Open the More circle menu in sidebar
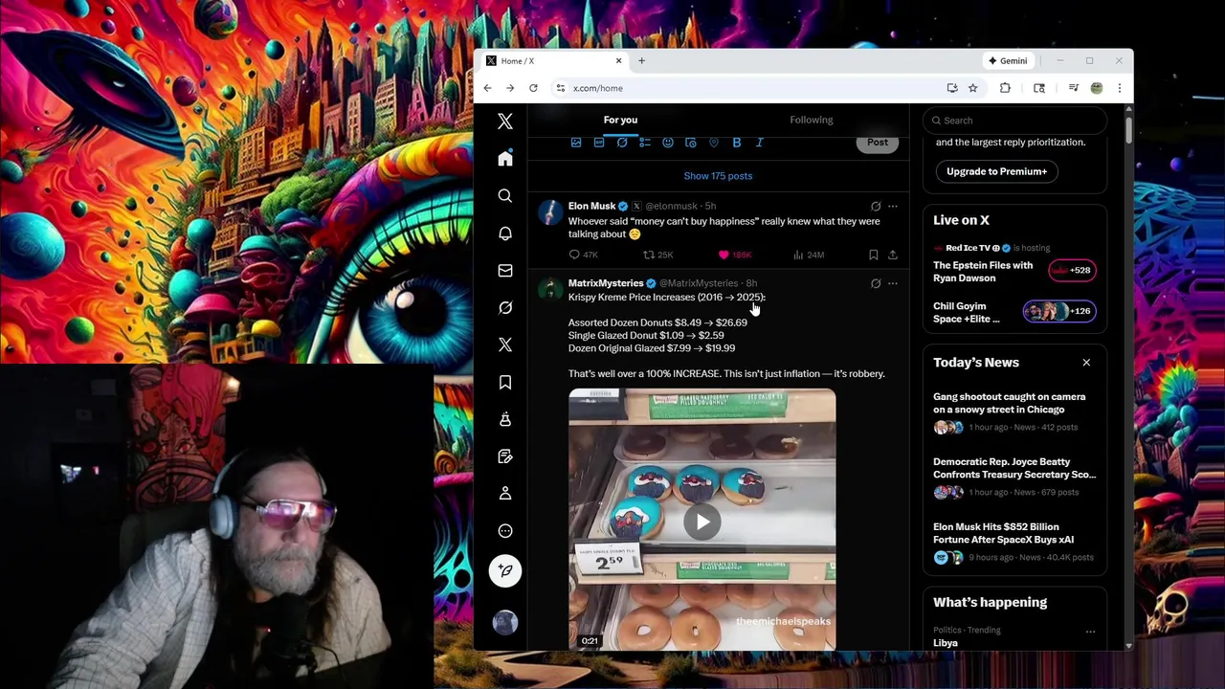1225x689 pixels. click(505, 531)
